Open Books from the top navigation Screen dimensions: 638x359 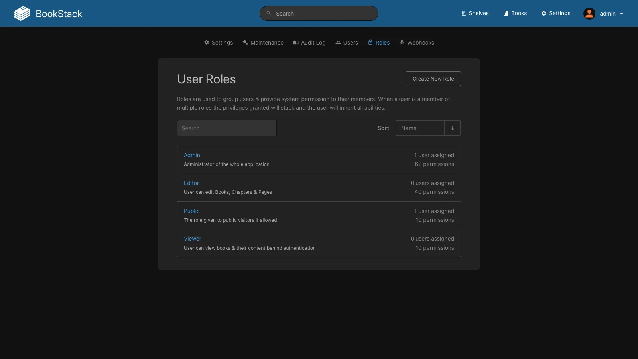coord(515,14)
